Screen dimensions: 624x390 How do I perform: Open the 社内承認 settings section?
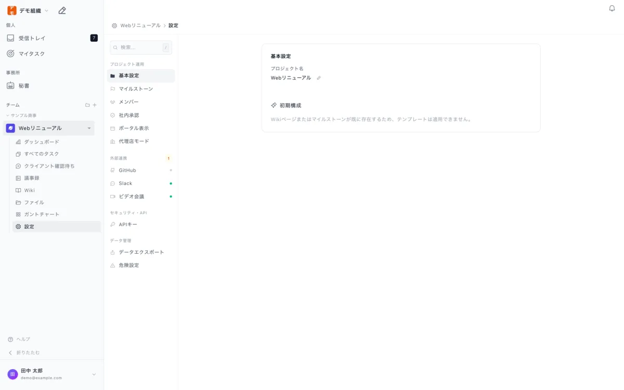click(141, 115)
